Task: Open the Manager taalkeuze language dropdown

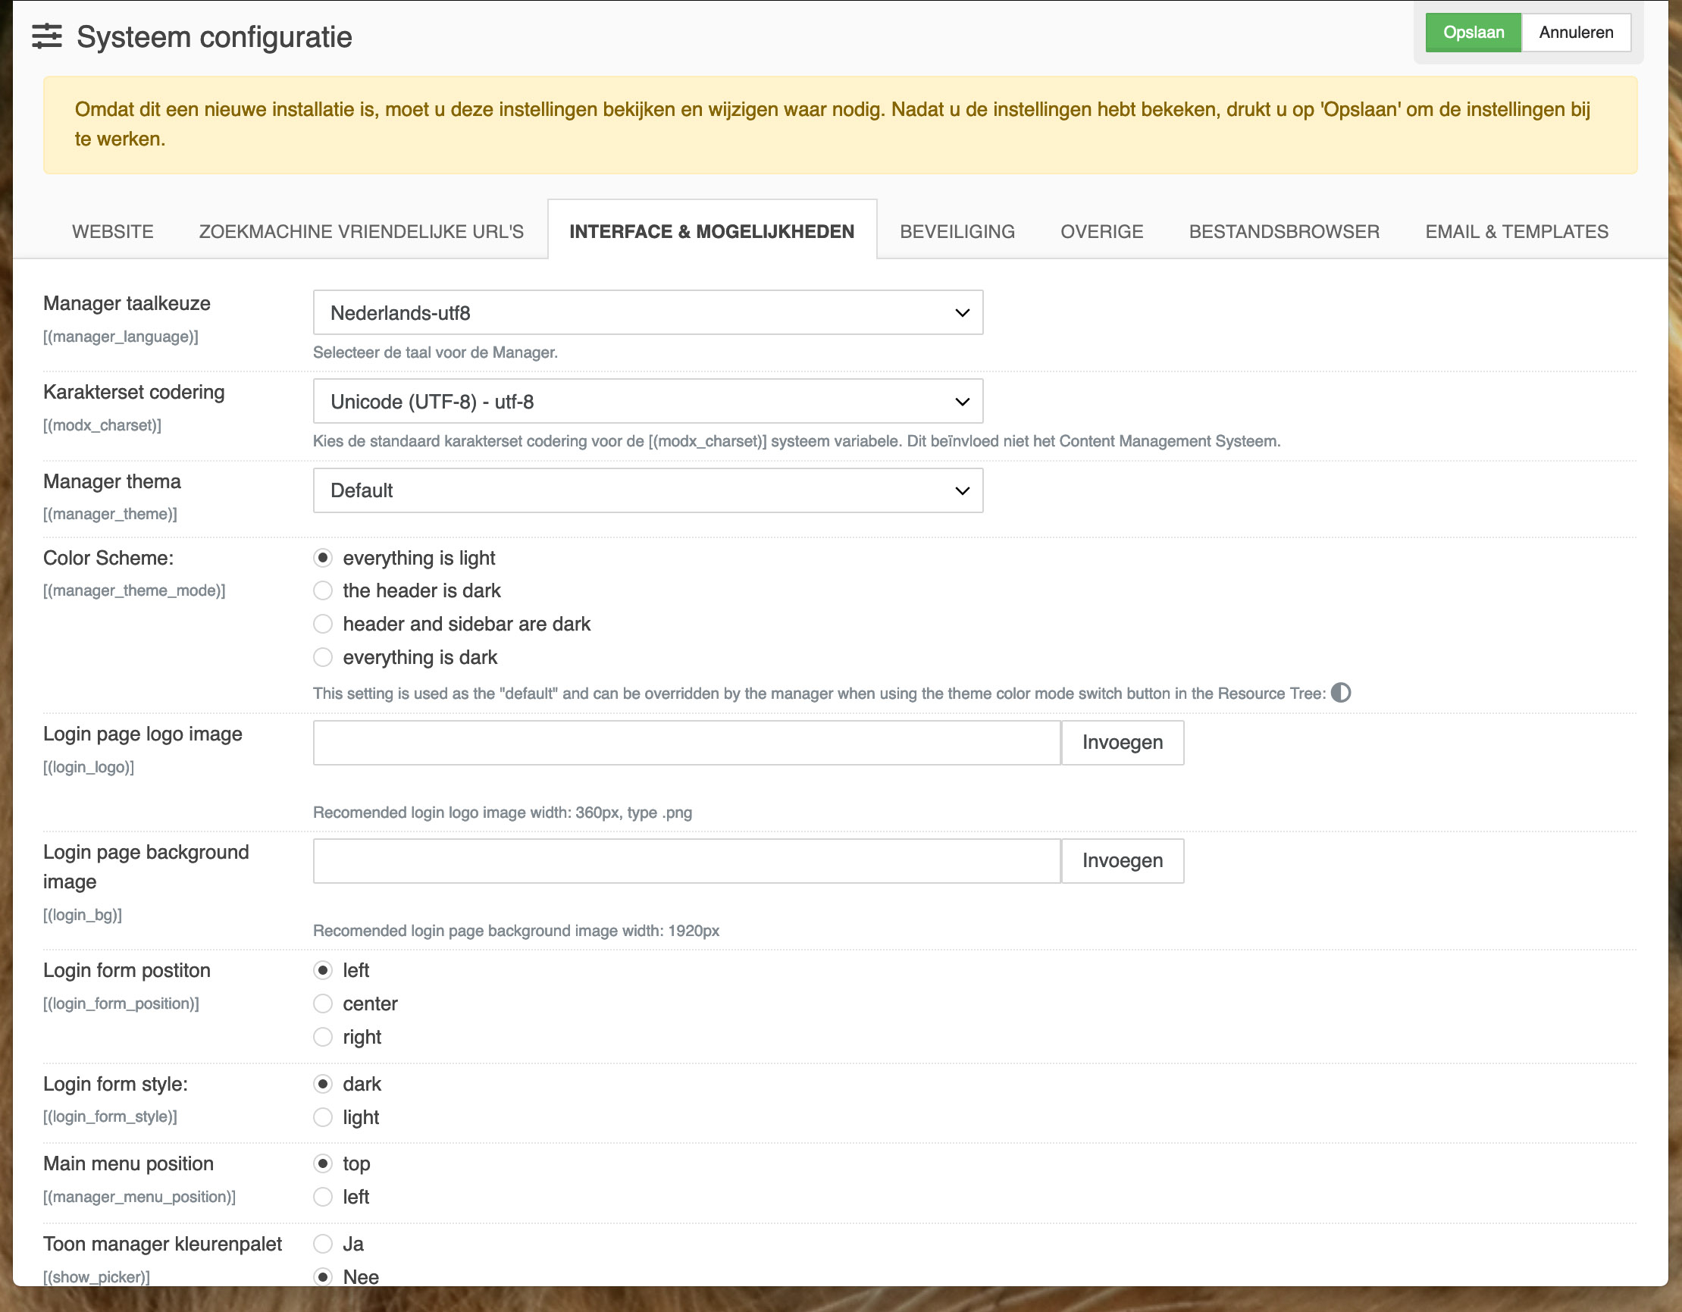Action: [647, 312]
